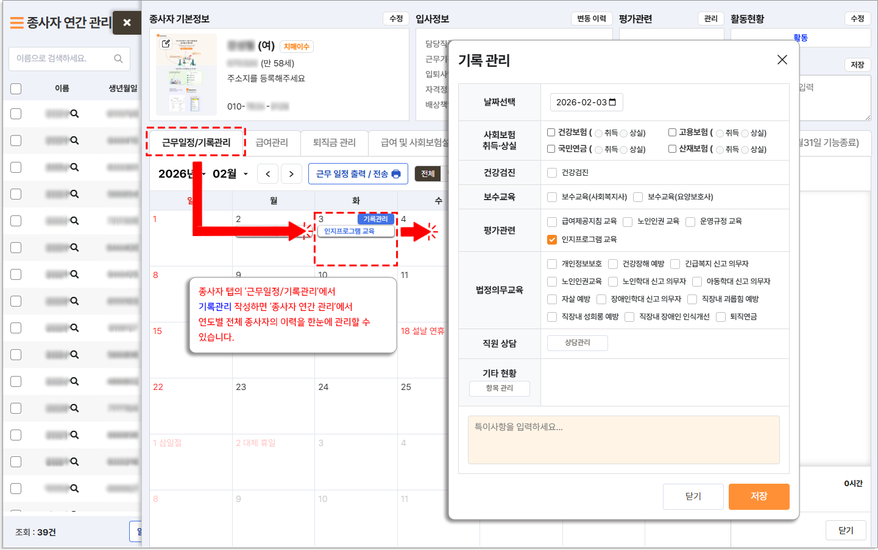878x550 pixels.
Task: Click the orange 저장 button in the dialog
Action: [759, 496]
